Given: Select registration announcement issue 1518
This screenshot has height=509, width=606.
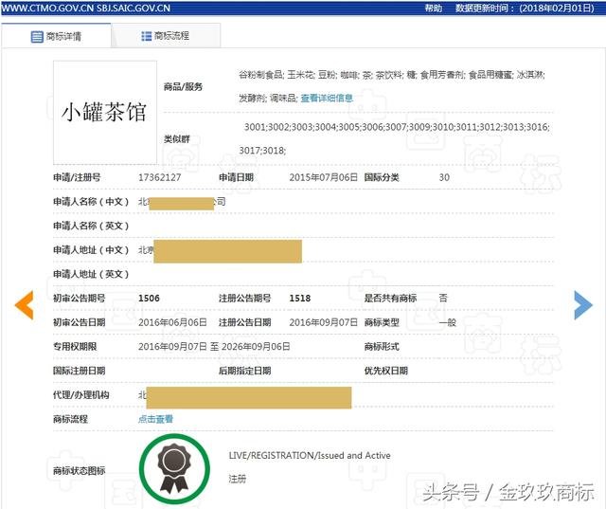Looking at the screenshot, I should (300, 299).
